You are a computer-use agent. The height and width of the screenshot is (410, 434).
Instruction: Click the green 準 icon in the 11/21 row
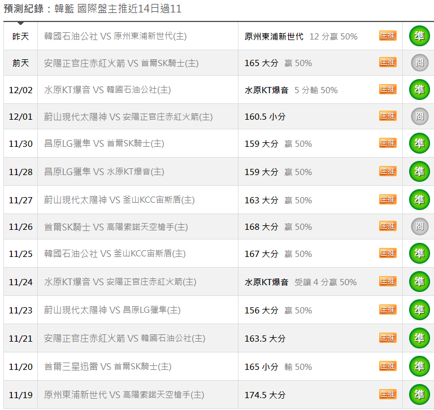pos(419,338)
